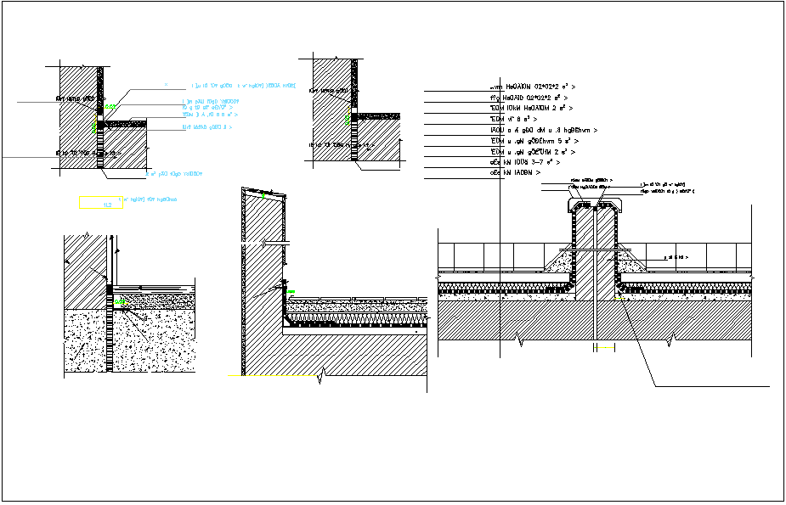This screenshot has width=786, height=505.
Task: Click the cyan x marker near top-left annotation
Action: click(167, 85)
